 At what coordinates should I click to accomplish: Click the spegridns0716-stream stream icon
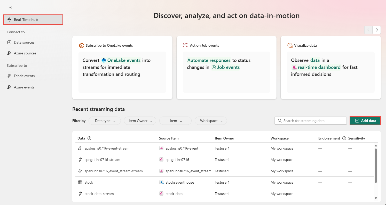coord(80,160)
